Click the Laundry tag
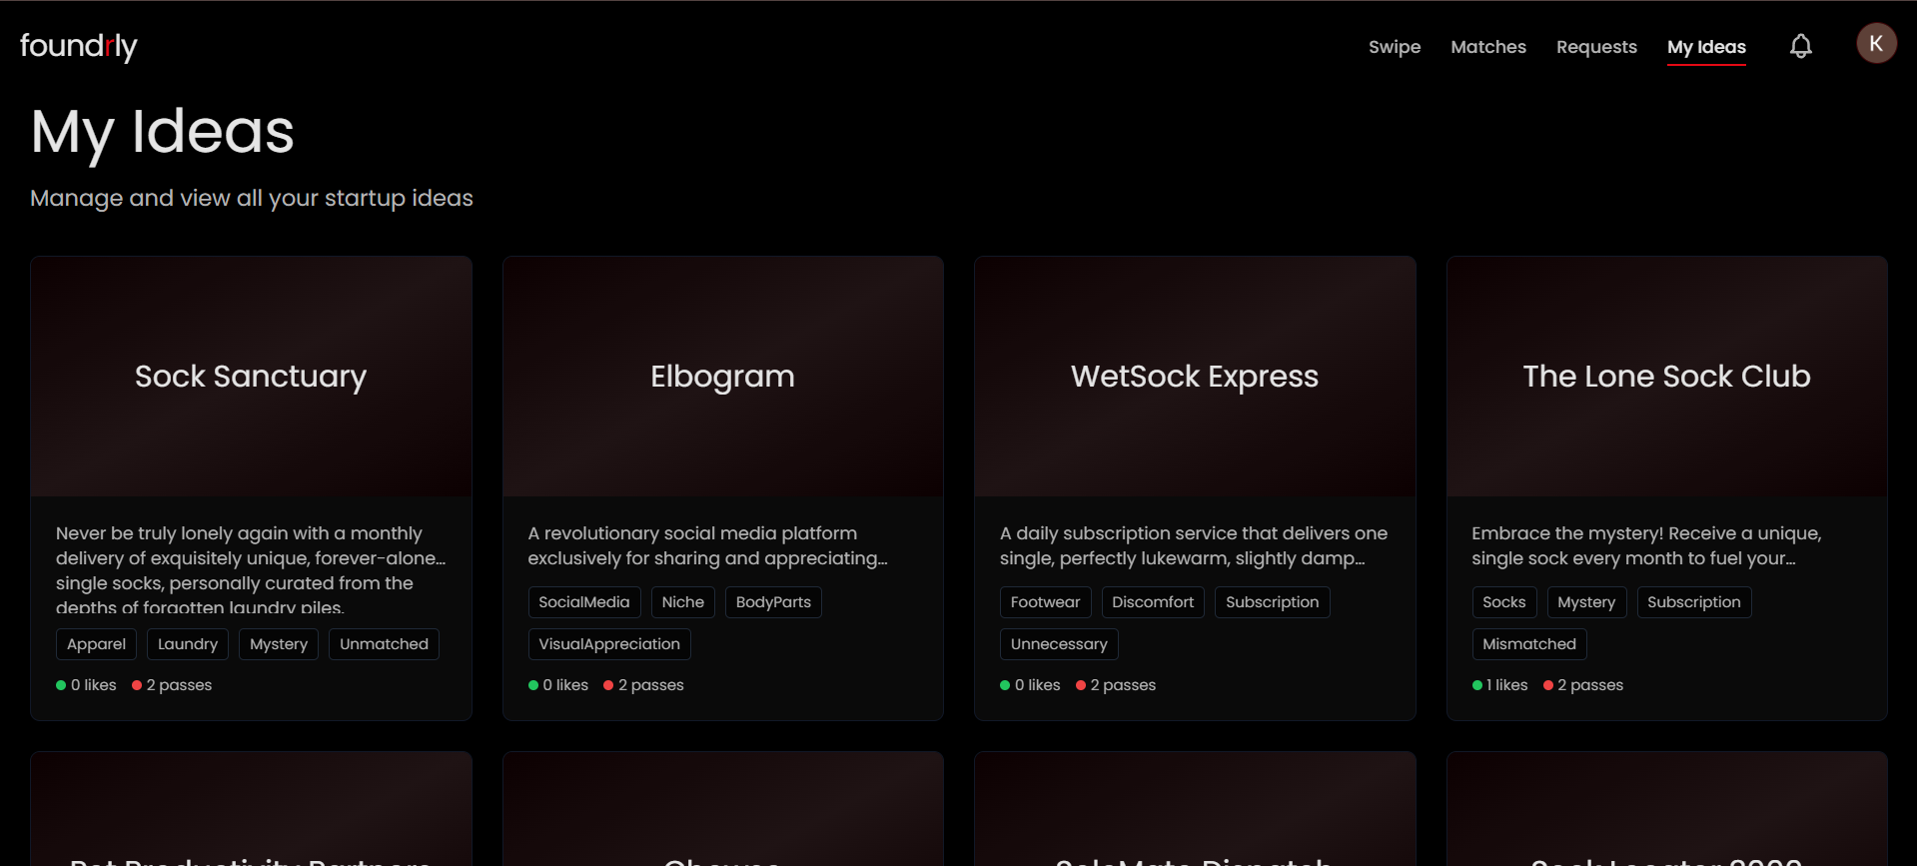Screen dimensions: 1917x866 coord(188,644)
